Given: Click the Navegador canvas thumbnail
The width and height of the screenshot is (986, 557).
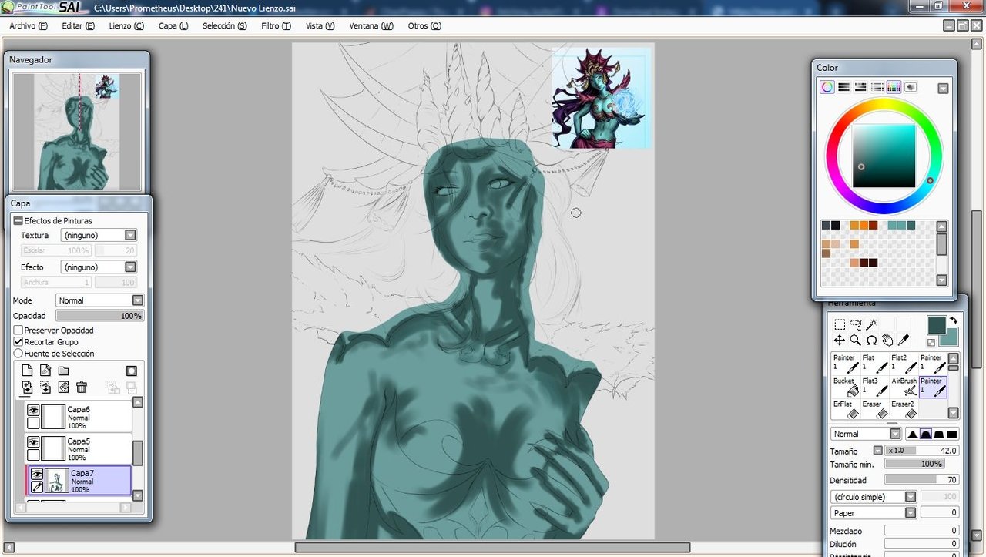Looking at the screenshot, I should [77, 131].
